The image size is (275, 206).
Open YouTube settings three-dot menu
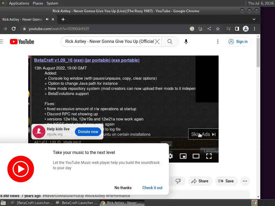(x=218, y=42)
